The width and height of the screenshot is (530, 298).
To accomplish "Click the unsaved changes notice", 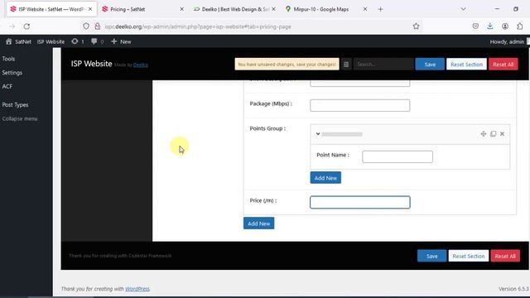I will pyautogui.click(x=287, y=65).
